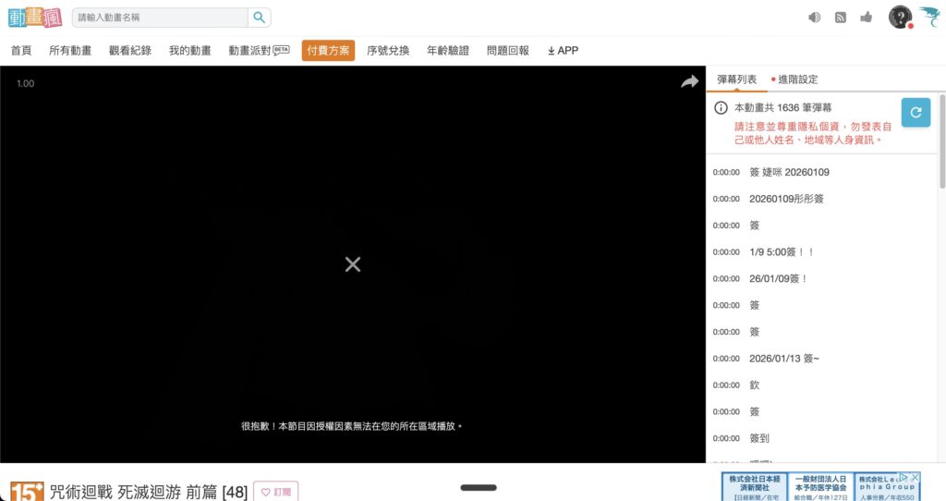Click the 付費方案 button
Viewport: 946px width, 501px height.
(x=328, y=51)
